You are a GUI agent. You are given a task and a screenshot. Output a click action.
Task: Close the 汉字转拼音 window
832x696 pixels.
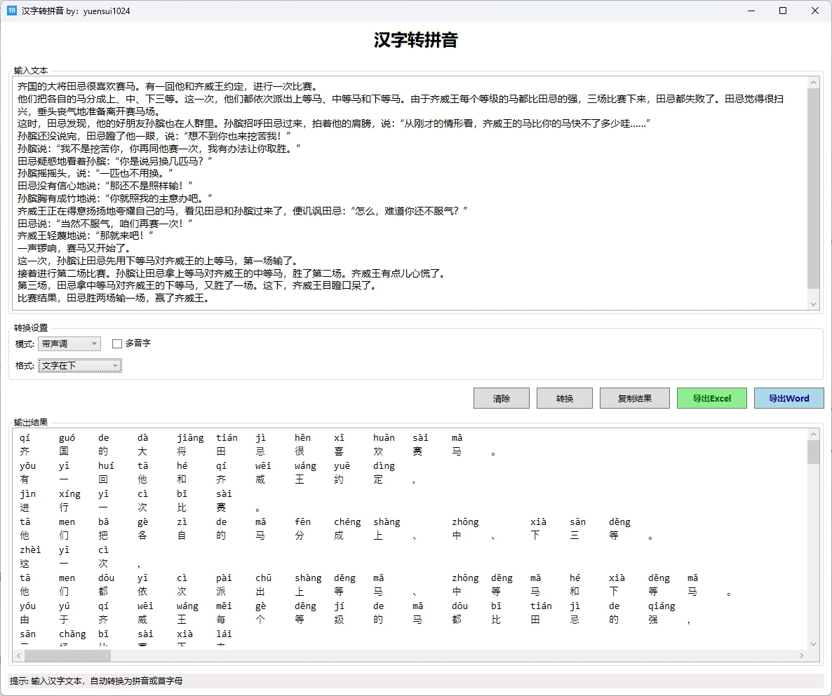click(815, 11)
